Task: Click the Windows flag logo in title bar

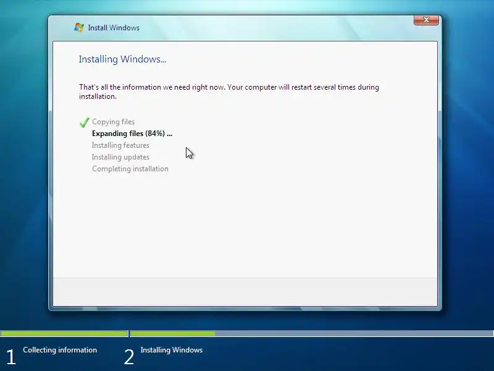Action: (x=79, y=27)
